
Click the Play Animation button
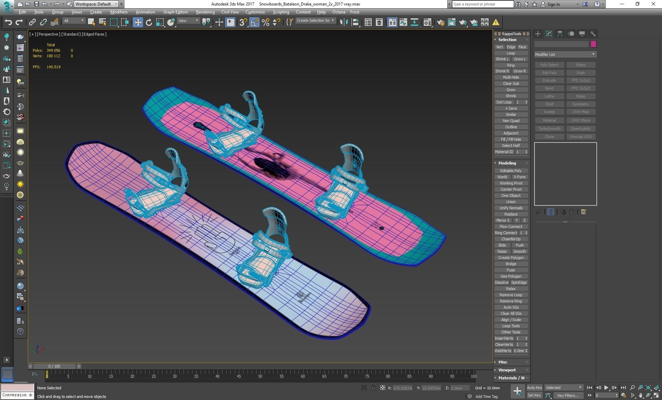606,388
